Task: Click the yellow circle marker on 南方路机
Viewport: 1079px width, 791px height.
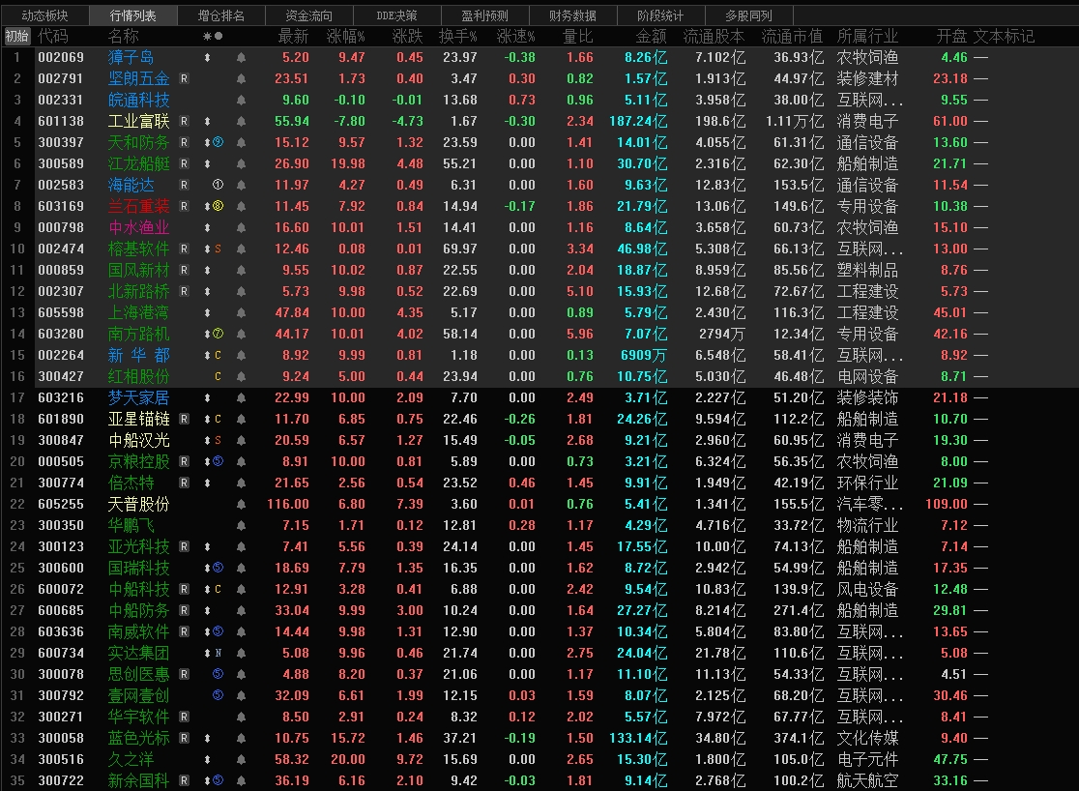Action: 219,334
